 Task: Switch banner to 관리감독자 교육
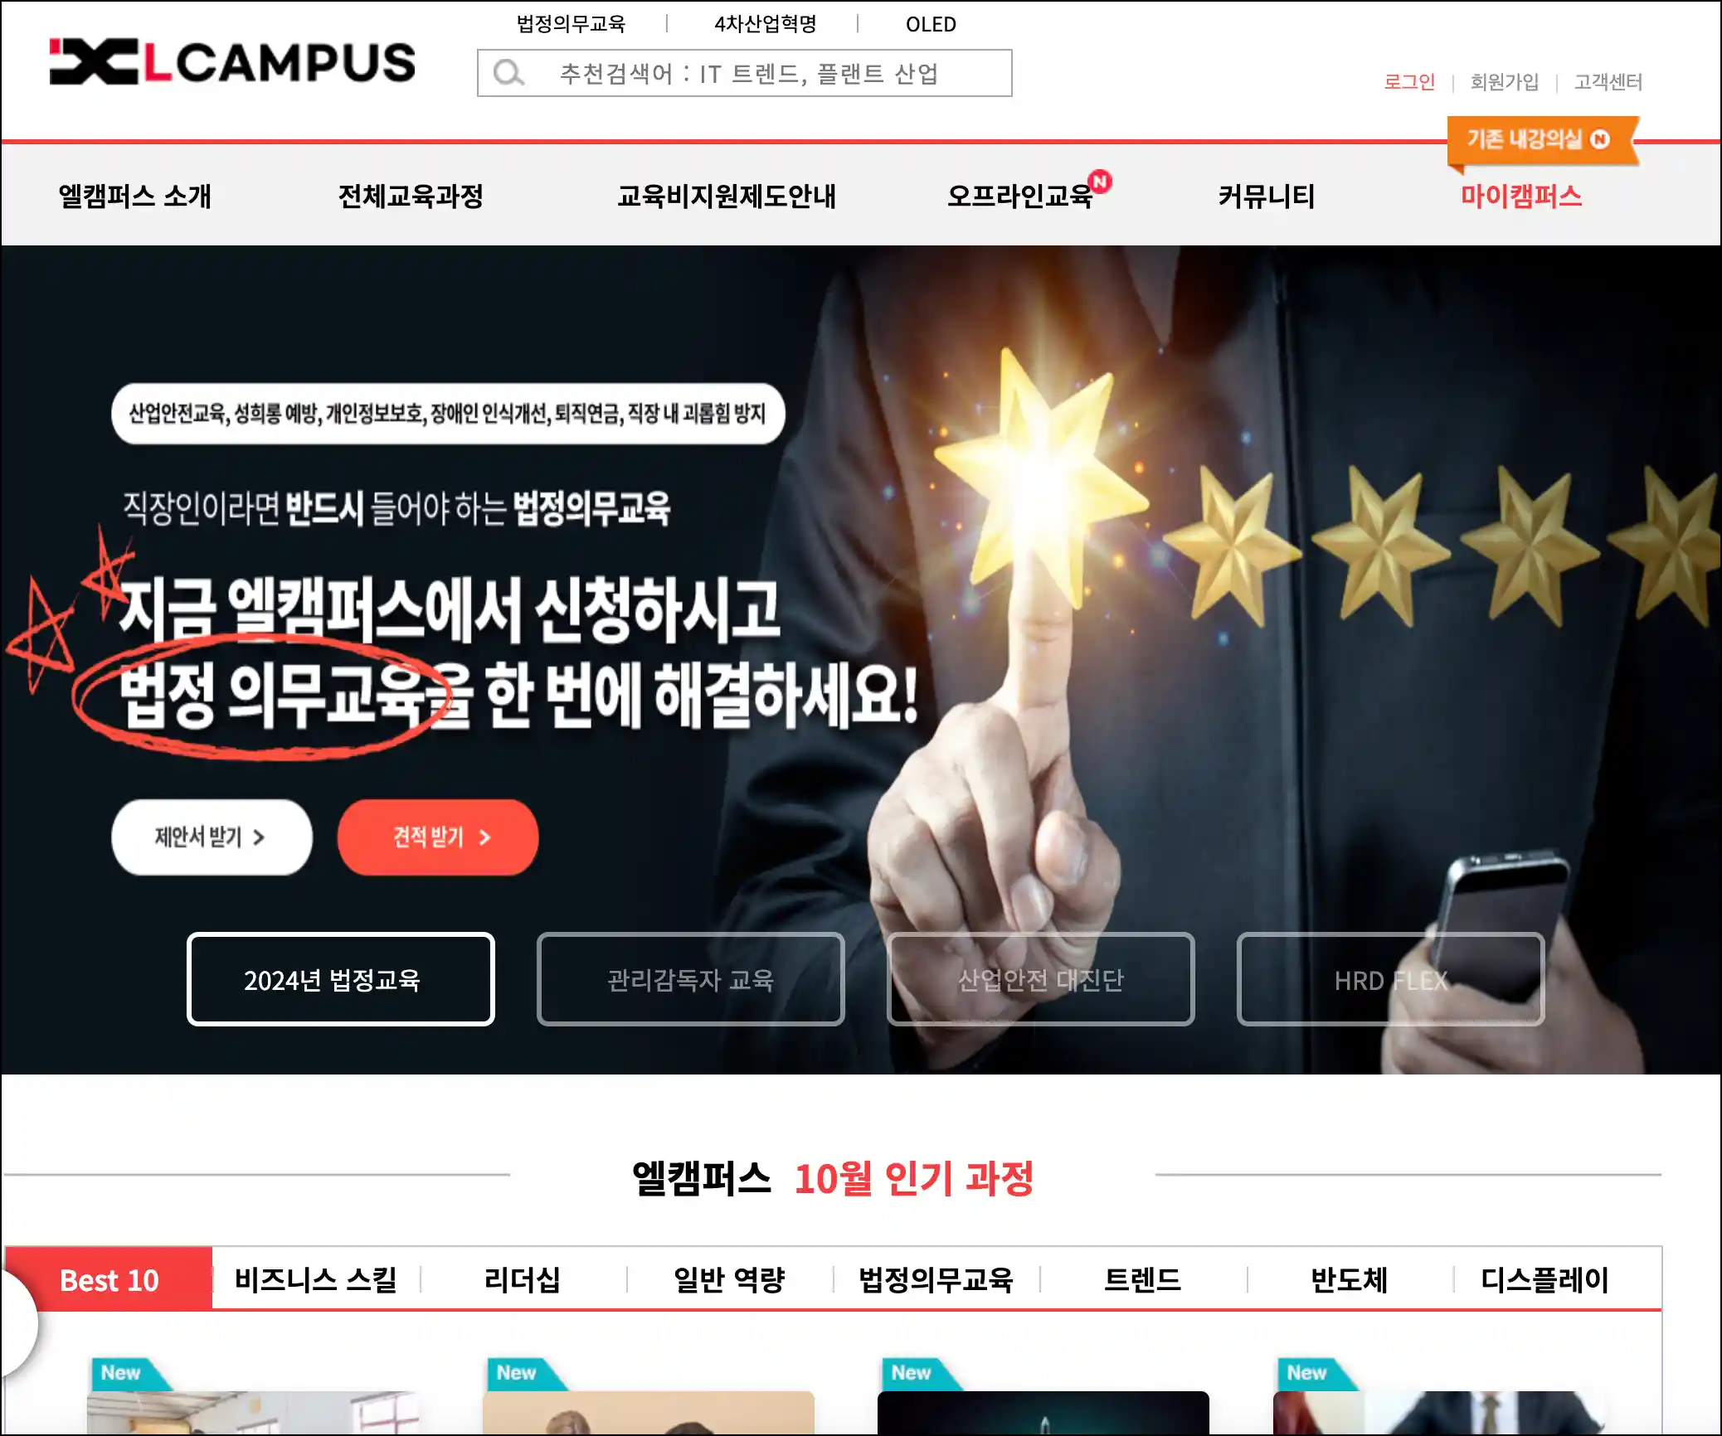coord(690,979)
